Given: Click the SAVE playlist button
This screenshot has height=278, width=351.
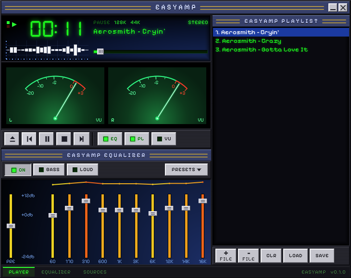Looking at the screenshot, I should [x=322, y=255].
